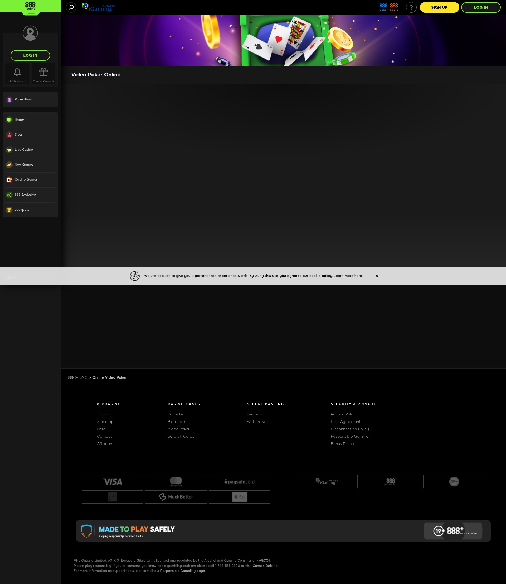Image resolution: width=506 pixels, height=584 pixels.
Task: Click LOG IN in the top header
Action: pyautogui.click(x=481, y=7)
